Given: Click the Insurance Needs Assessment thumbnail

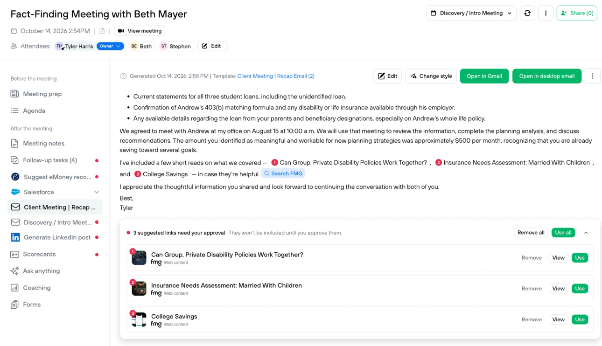Looking at the screenshot, I should [139, 289].
